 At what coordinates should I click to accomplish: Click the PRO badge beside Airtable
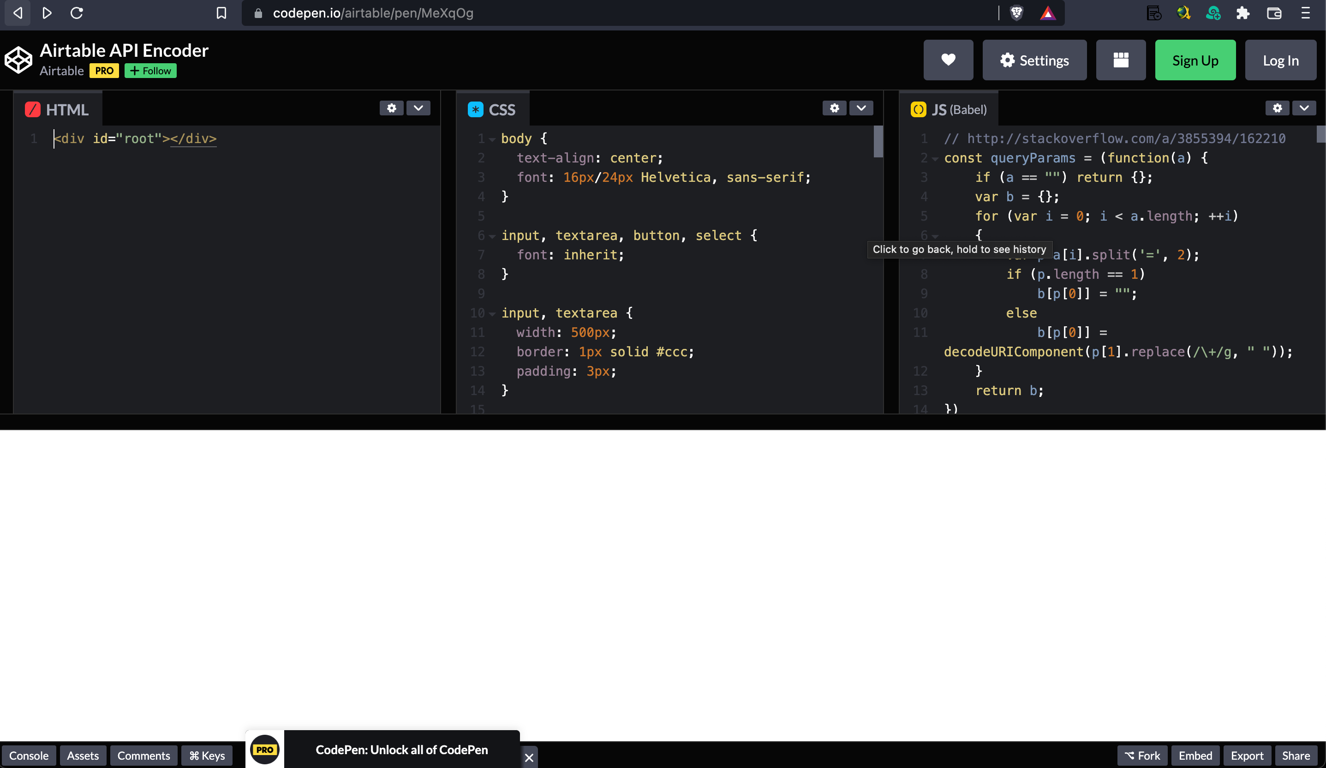104,71
